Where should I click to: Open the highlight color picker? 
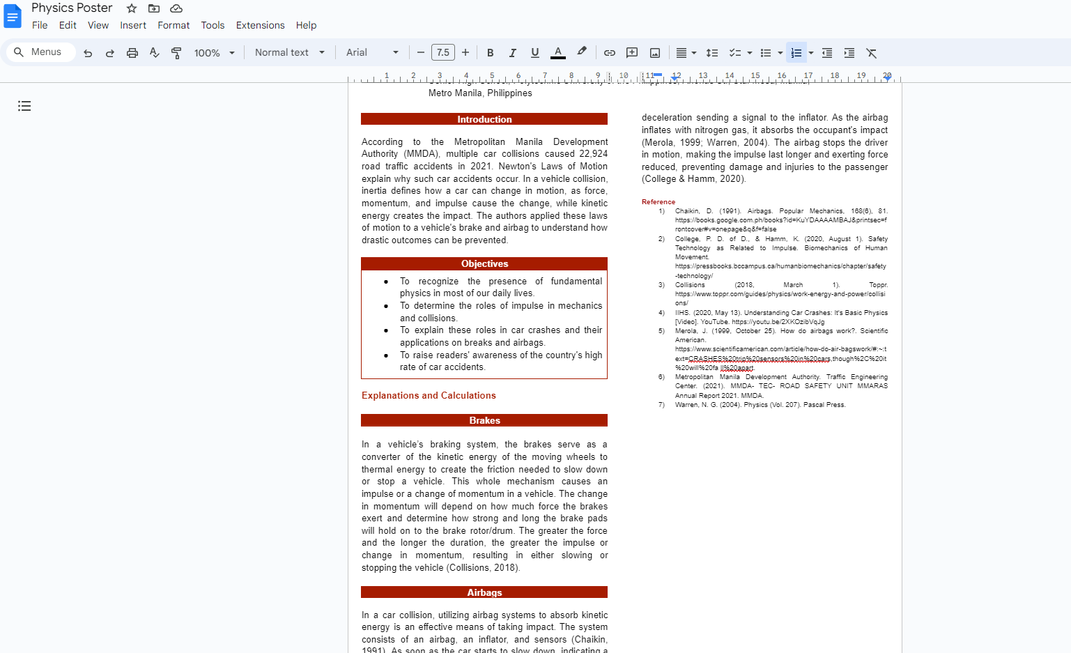pyautogui.click(x=582, y=53)
